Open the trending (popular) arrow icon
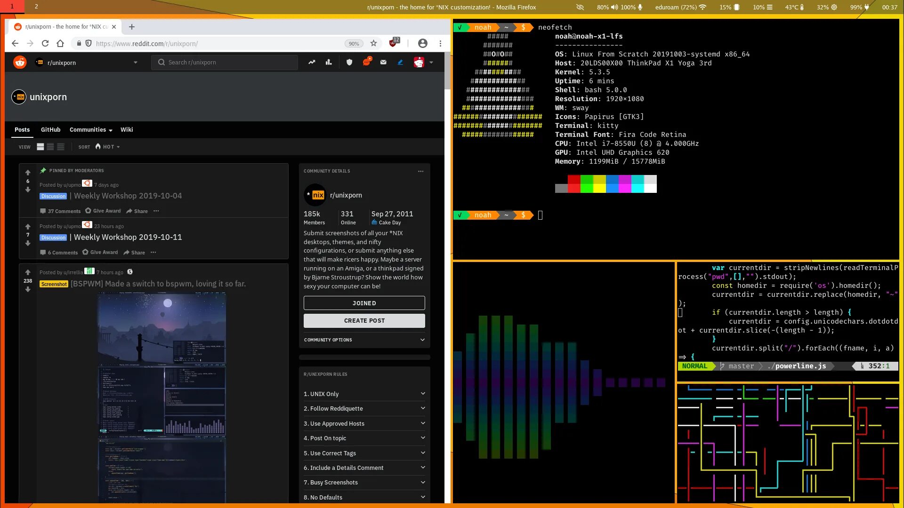 point(312,62)
